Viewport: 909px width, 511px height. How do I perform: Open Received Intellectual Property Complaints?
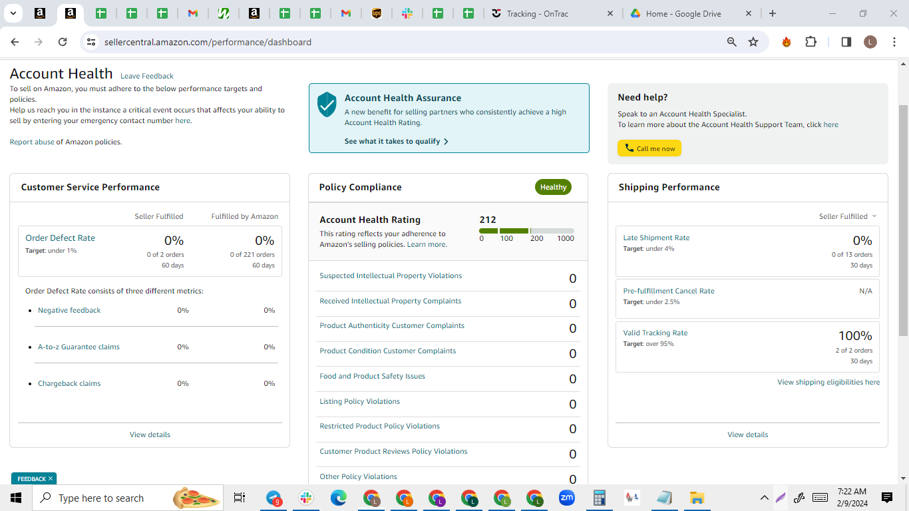pyautogui.click(x=390, y=301)
